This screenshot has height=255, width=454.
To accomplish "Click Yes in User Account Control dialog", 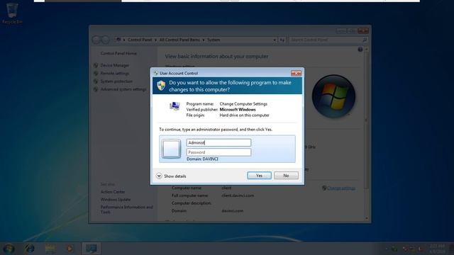I will pos(259,176).
